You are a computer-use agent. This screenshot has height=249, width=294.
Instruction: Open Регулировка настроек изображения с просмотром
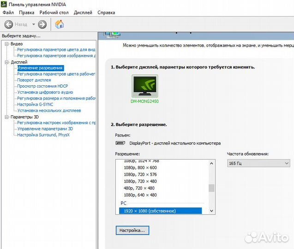pos(56,123)
